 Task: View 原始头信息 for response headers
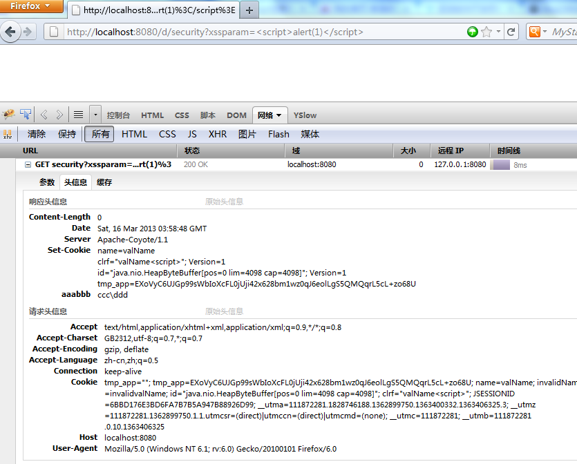pos(224,202)
